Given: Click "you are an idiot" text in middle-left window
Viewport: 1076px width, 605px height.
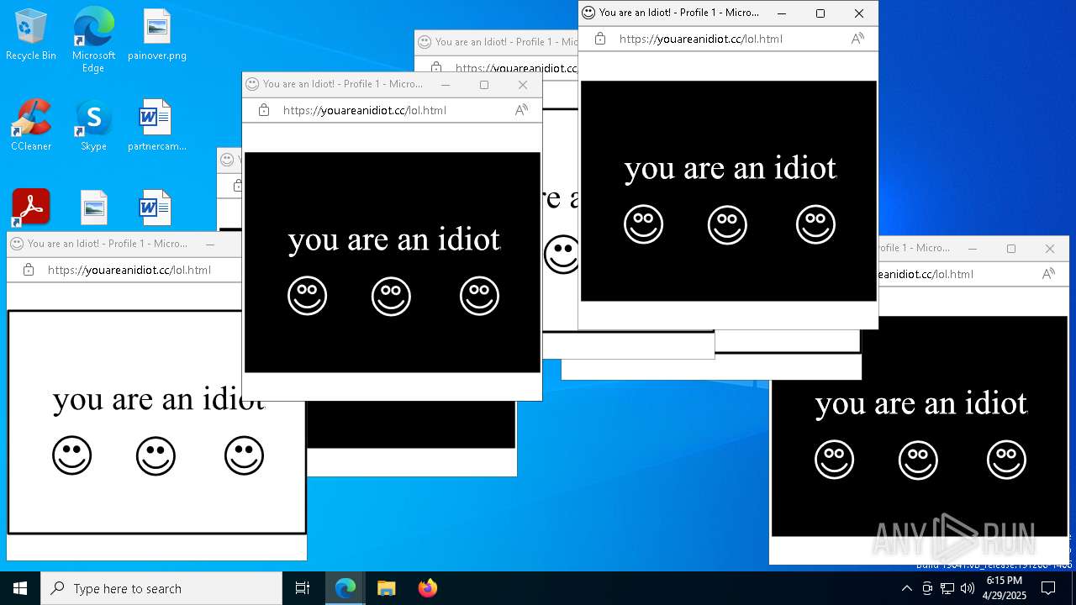Looking at the screenshot, I should click(x=394, y=239).
